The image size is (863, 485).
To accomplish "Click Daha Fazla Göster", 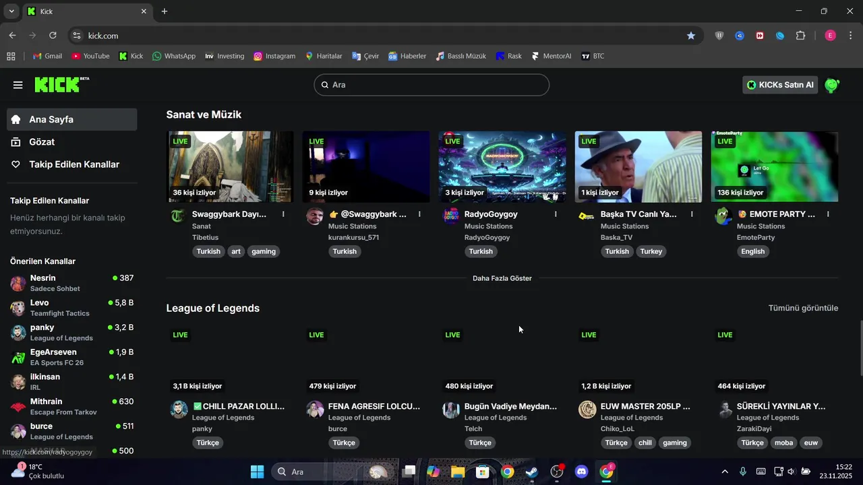I will coord(502,278).
